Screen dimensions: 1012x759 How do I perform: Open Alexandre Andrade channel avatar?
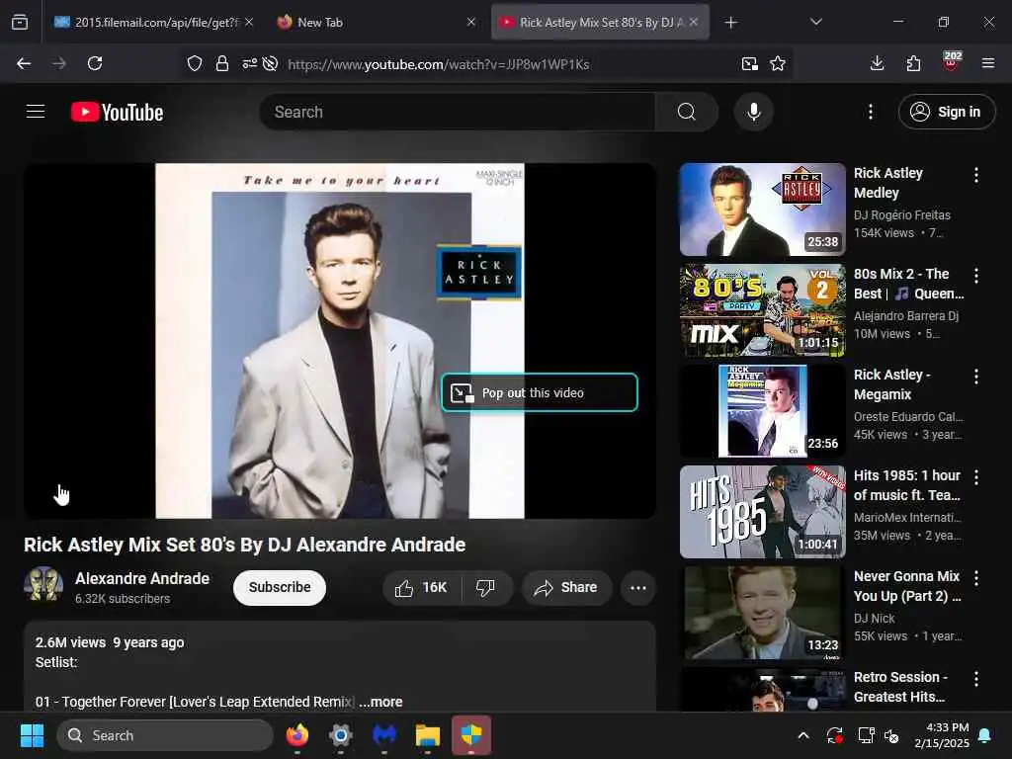pyautogui.click(x=43, y=584)
